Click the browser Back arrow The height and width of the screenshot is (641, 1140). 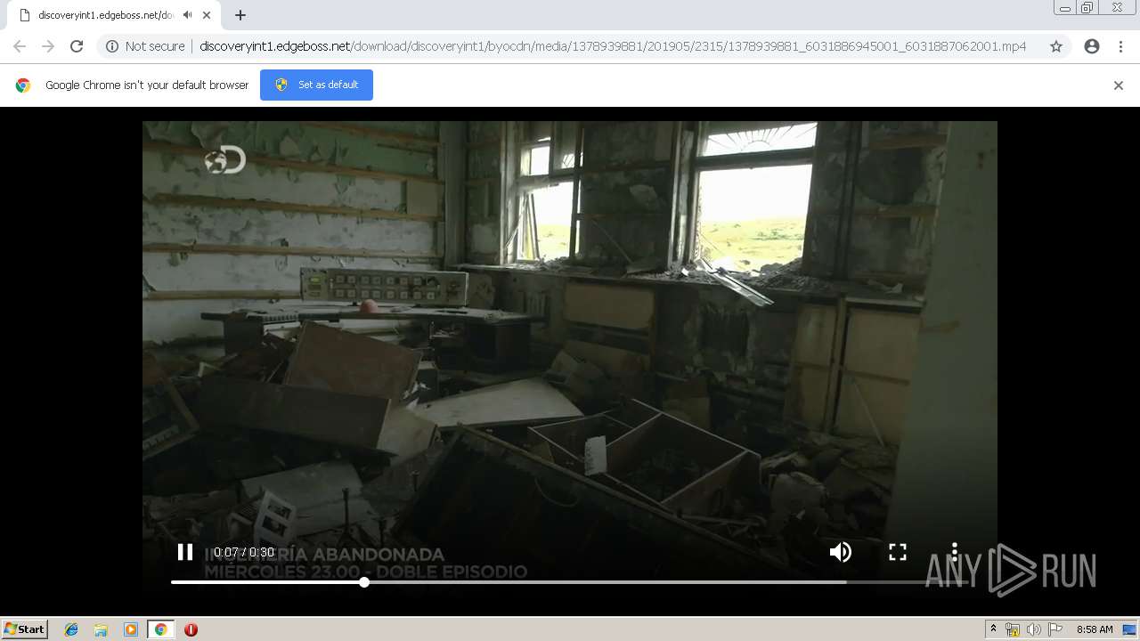[20, 46]
